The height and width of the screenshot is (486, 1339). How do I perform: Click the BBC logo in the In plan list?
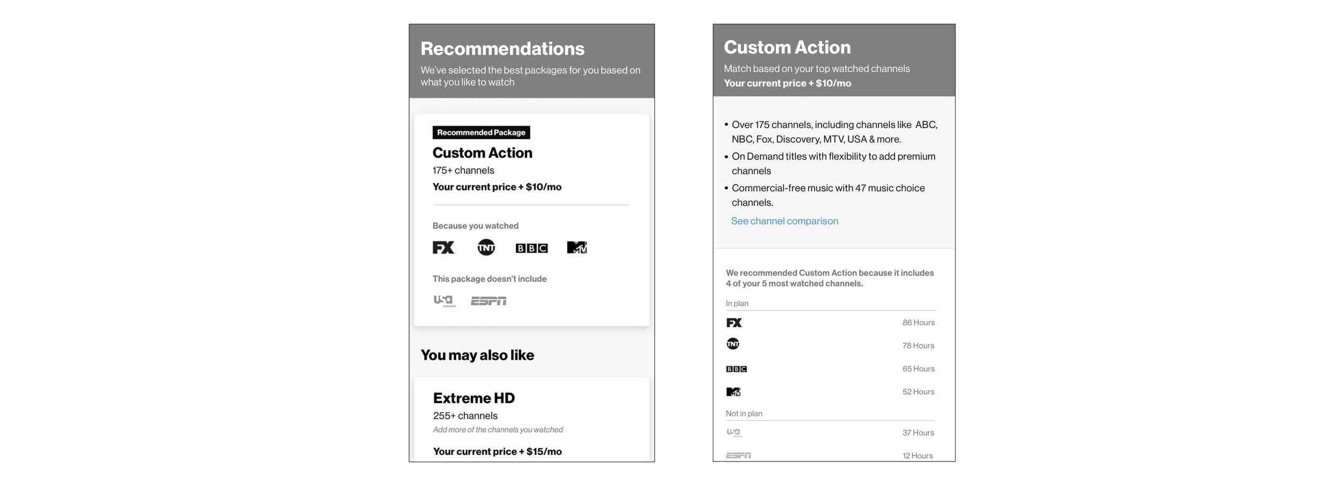(x=736, y=369)
